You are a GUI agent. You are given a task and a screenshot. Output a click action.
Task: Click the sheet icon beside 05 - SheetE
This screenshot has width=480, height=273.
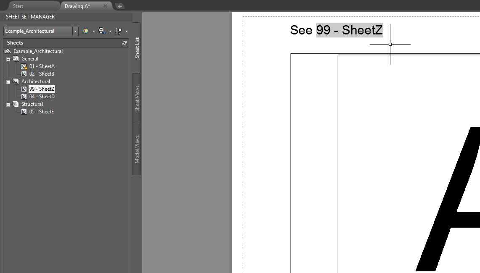24,111
